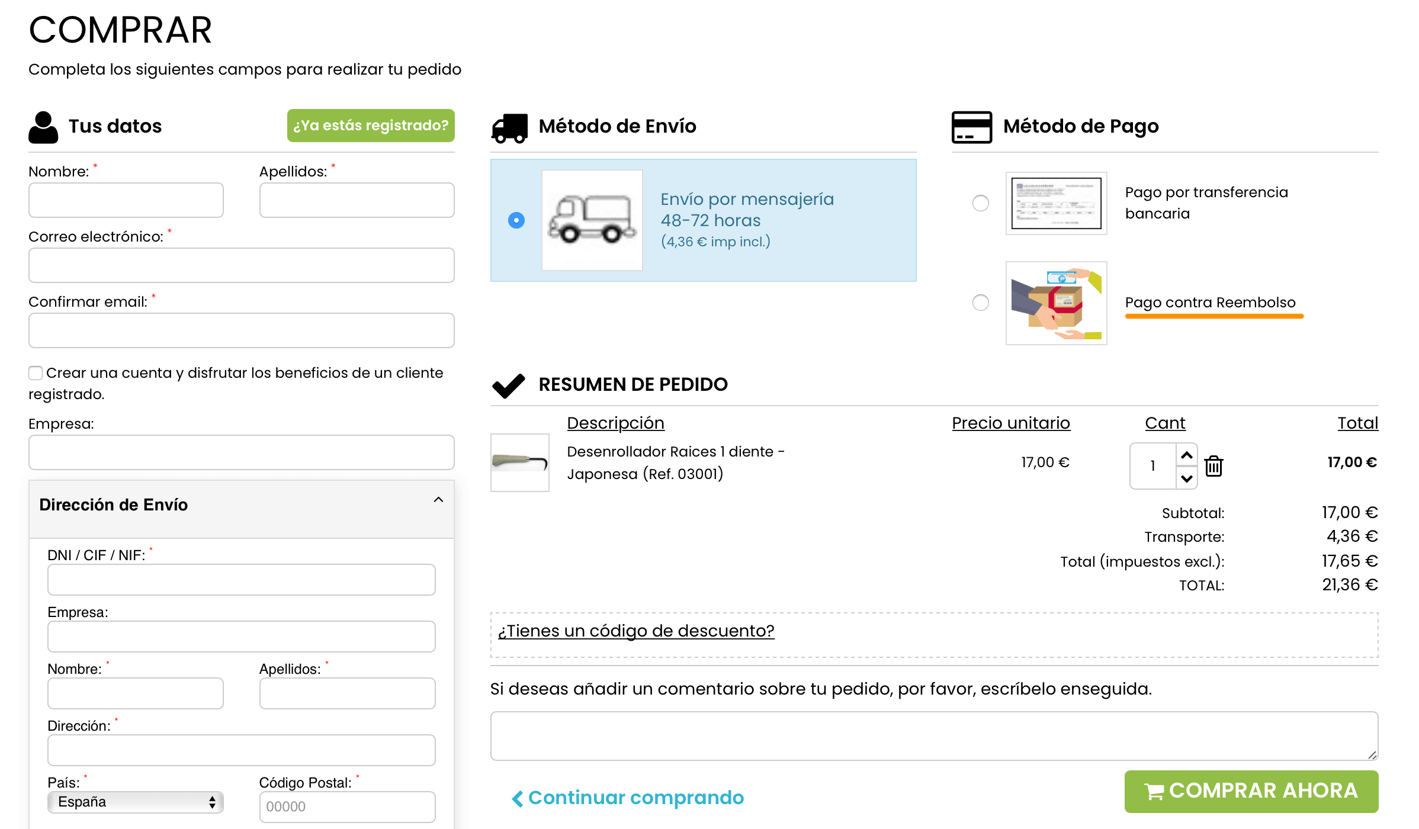The width and height of the screenshot is (1419, 829).
Task: Click the credit card icon beside Método de Pago
Action: pos(972,127)
